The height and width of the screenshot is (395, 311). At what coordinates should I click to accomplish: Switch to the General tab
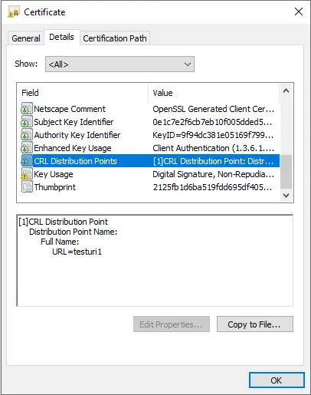[26, 38]
